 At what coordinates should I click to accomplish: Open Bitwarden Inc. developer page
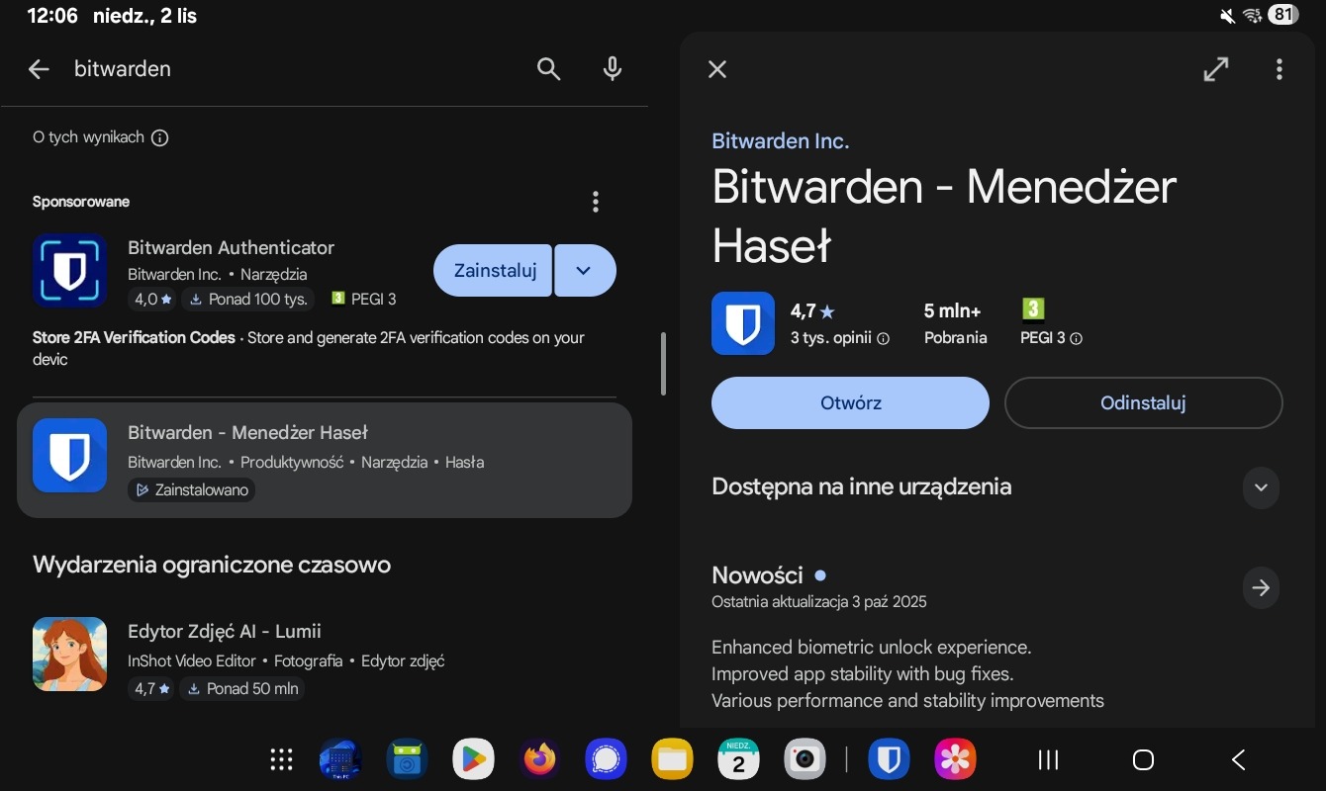point(780,140)
